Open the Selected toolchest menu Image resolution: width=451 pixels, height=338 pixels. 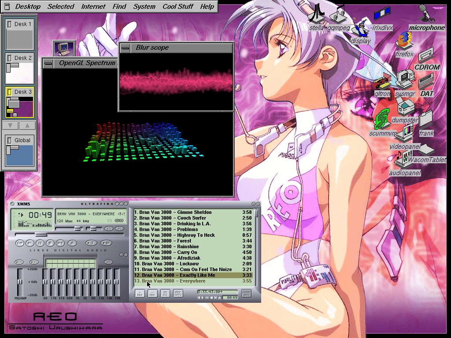click(x=61, y=6)
